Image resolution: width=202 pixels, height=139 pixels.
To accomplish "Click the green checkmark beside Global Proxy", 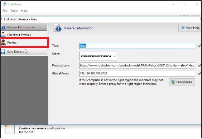I will (199, 73).
